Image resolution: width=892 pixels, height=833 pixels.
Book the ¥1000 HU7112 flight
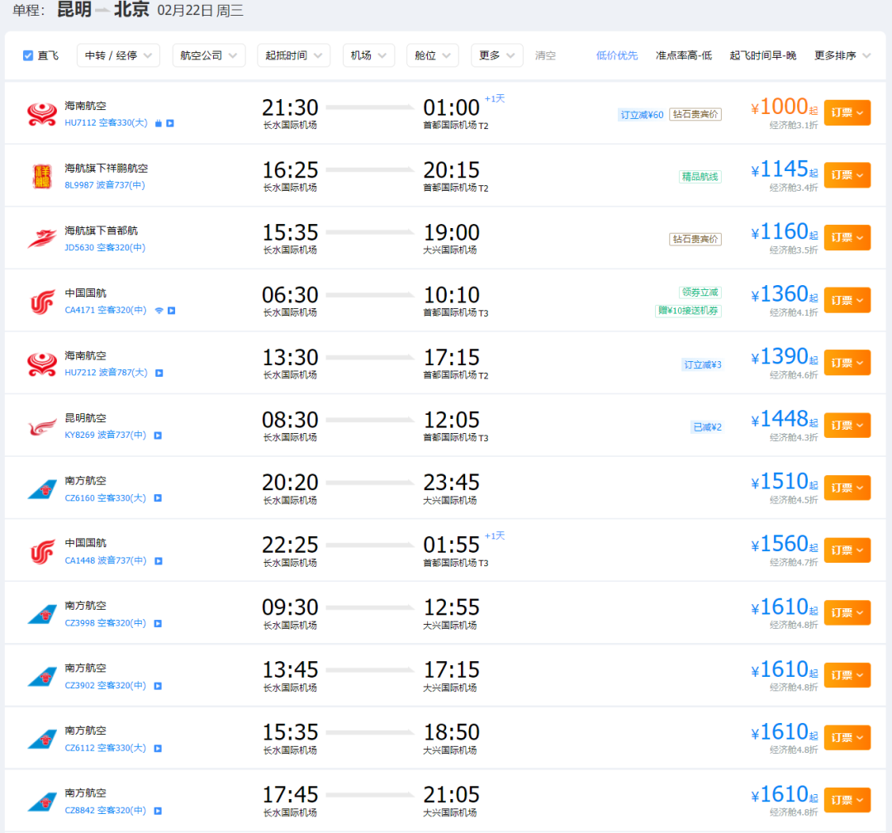pos(847,112)
